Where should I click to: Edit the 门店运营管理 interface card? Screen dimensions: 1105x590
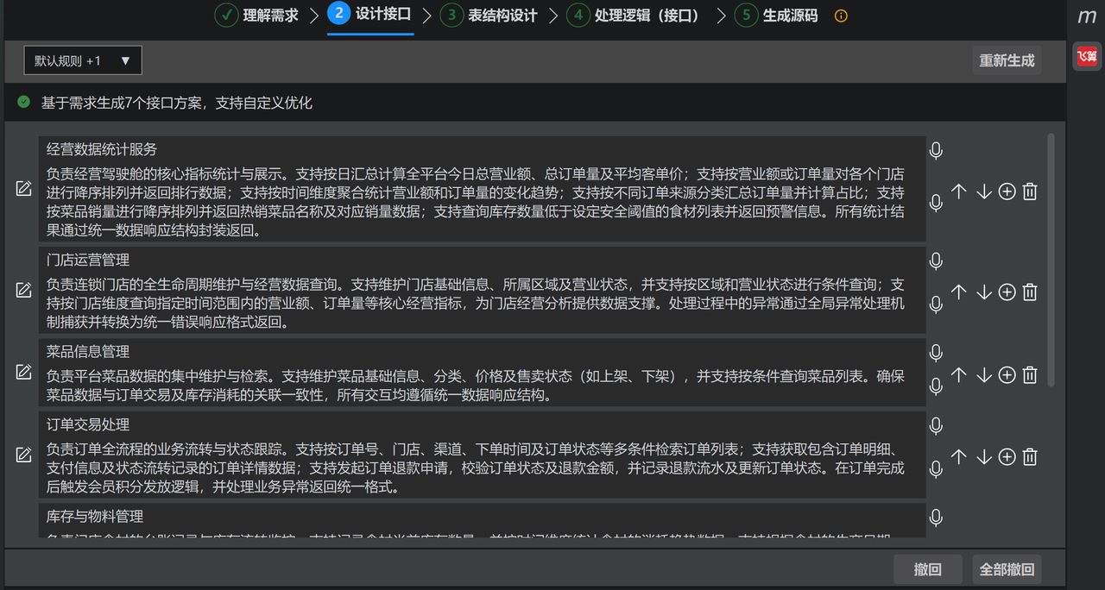(23, 291)
